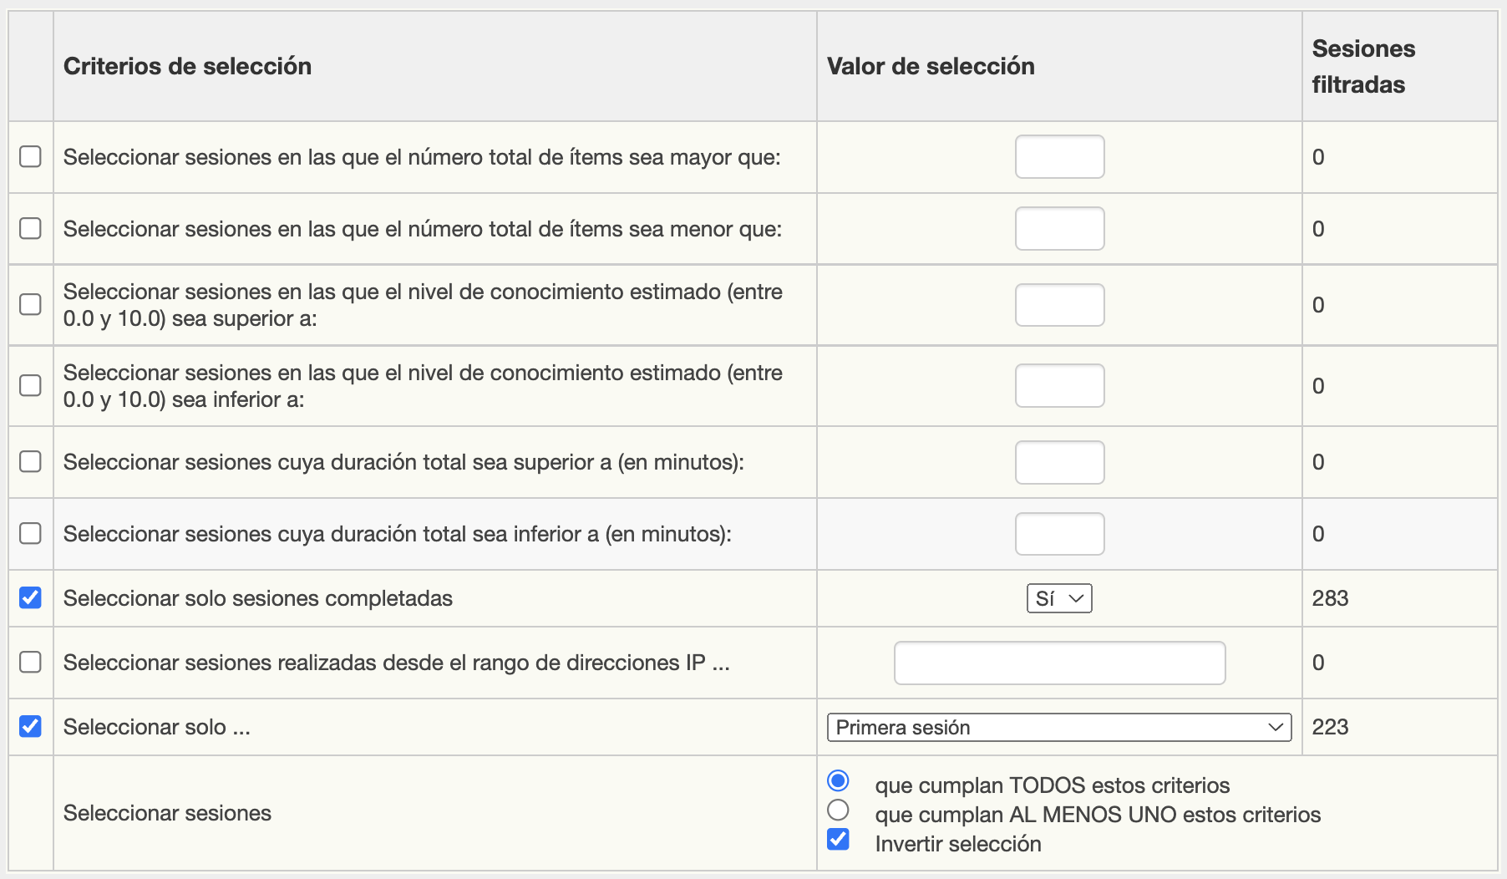Enable the items greater than criterion checkbox
The height and width of the screenshot is (879, 1507).
(30, 157)
